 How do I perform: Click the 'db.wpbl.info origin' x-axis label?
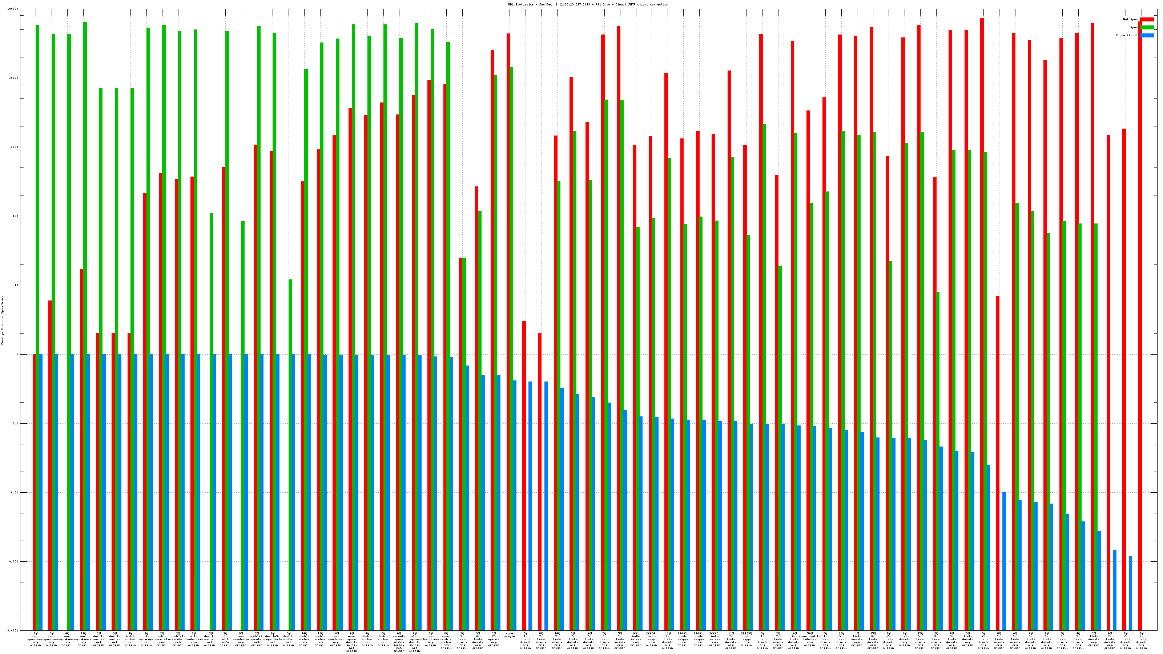pos(225,639)
